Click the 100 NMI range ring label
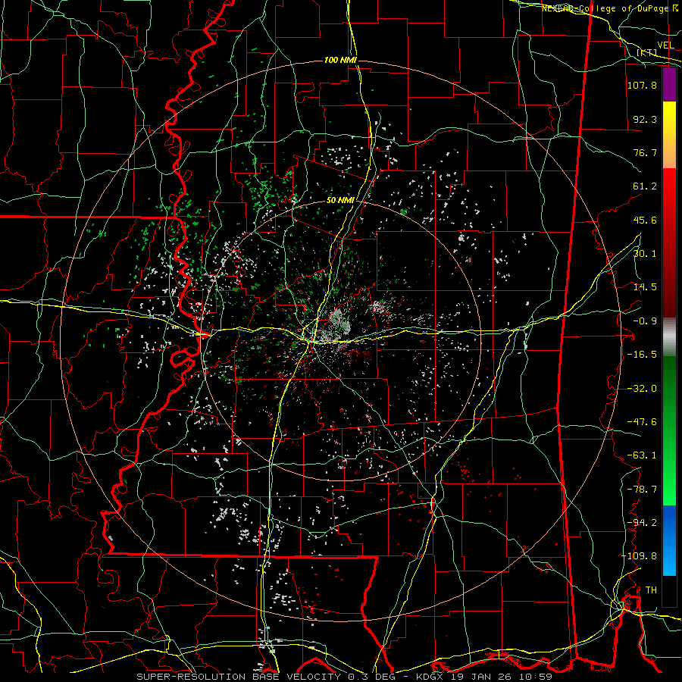 tap(340, 60)
